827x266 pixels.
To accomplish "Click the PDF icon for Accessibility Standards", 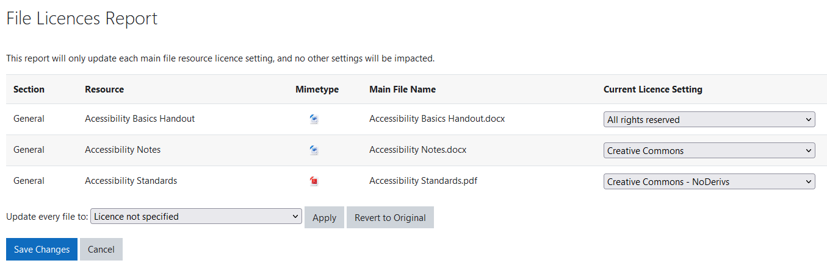I will tap(314, 181).
